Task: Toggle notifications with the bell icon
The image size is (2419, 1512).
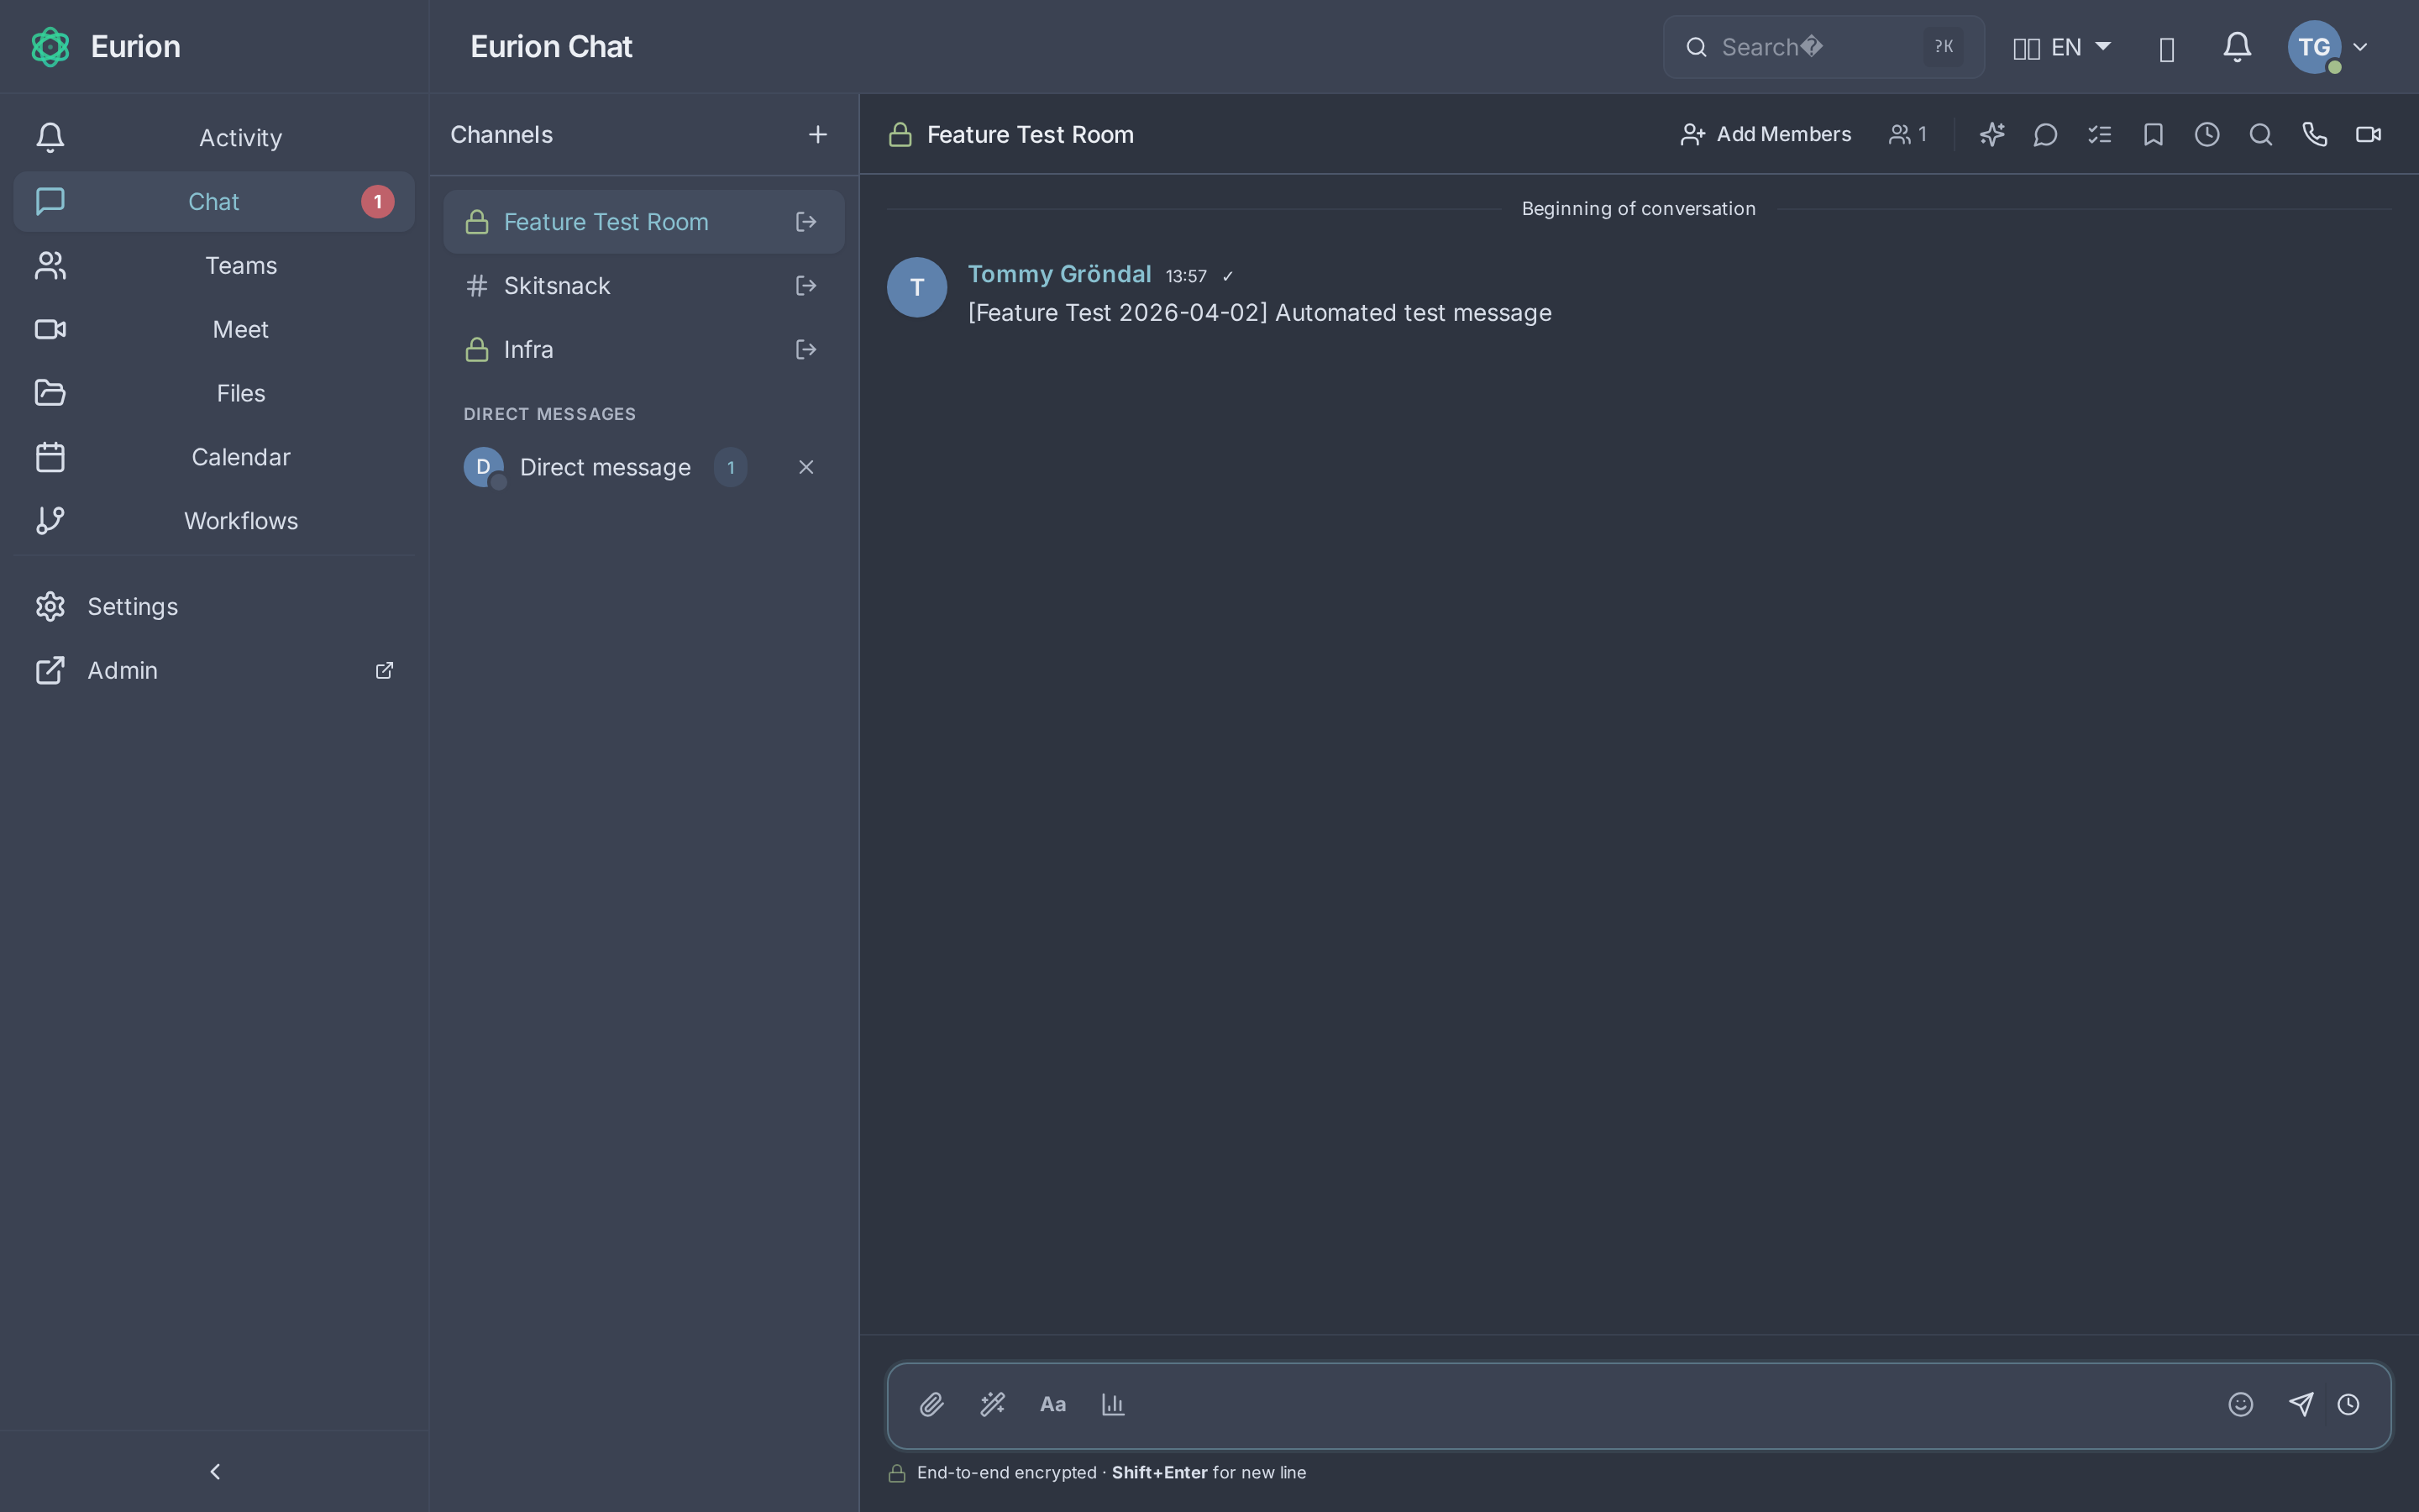Action: point(2237,46)
